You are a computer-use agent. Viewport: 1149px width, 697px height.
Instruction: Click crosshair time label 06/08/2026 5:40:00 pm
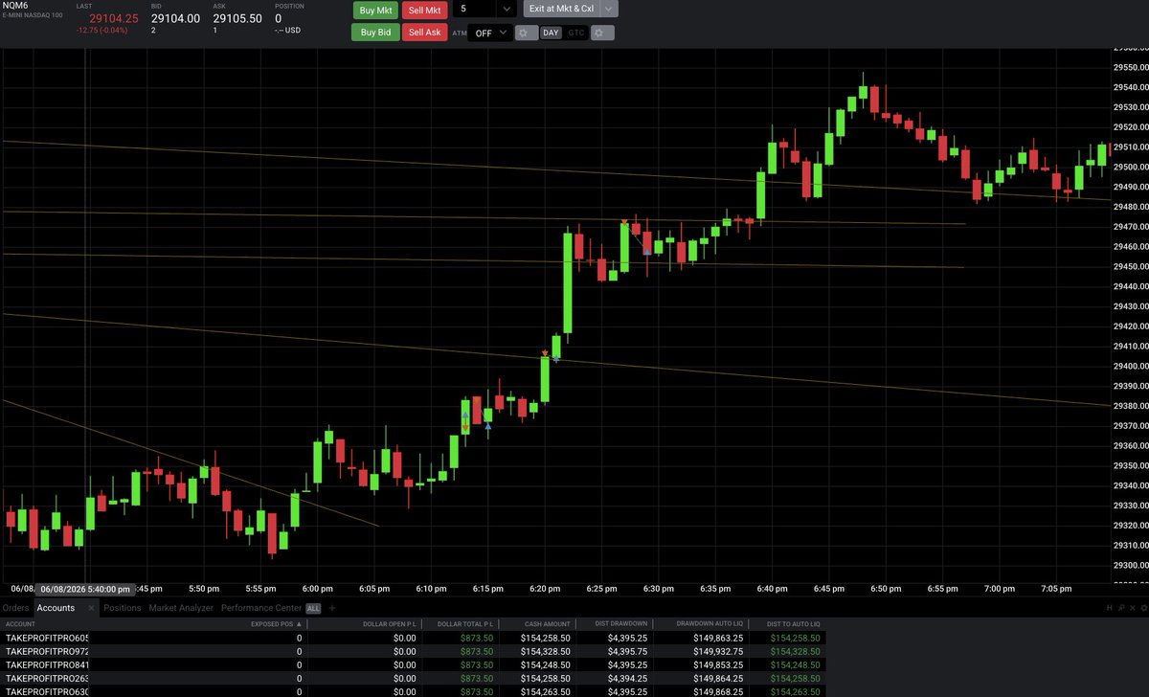85,590
